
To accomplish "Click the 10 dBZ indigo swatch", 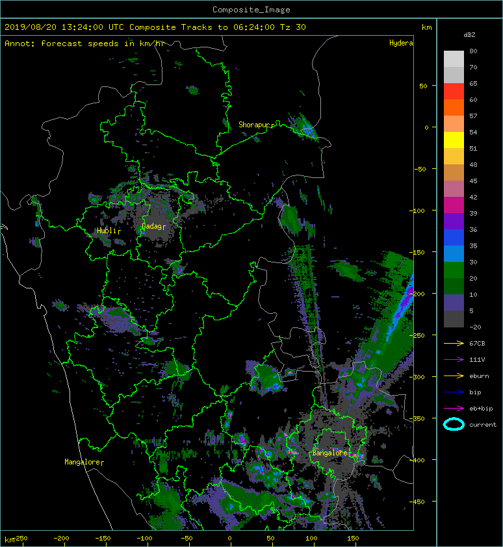I will [x=454, y=302].
